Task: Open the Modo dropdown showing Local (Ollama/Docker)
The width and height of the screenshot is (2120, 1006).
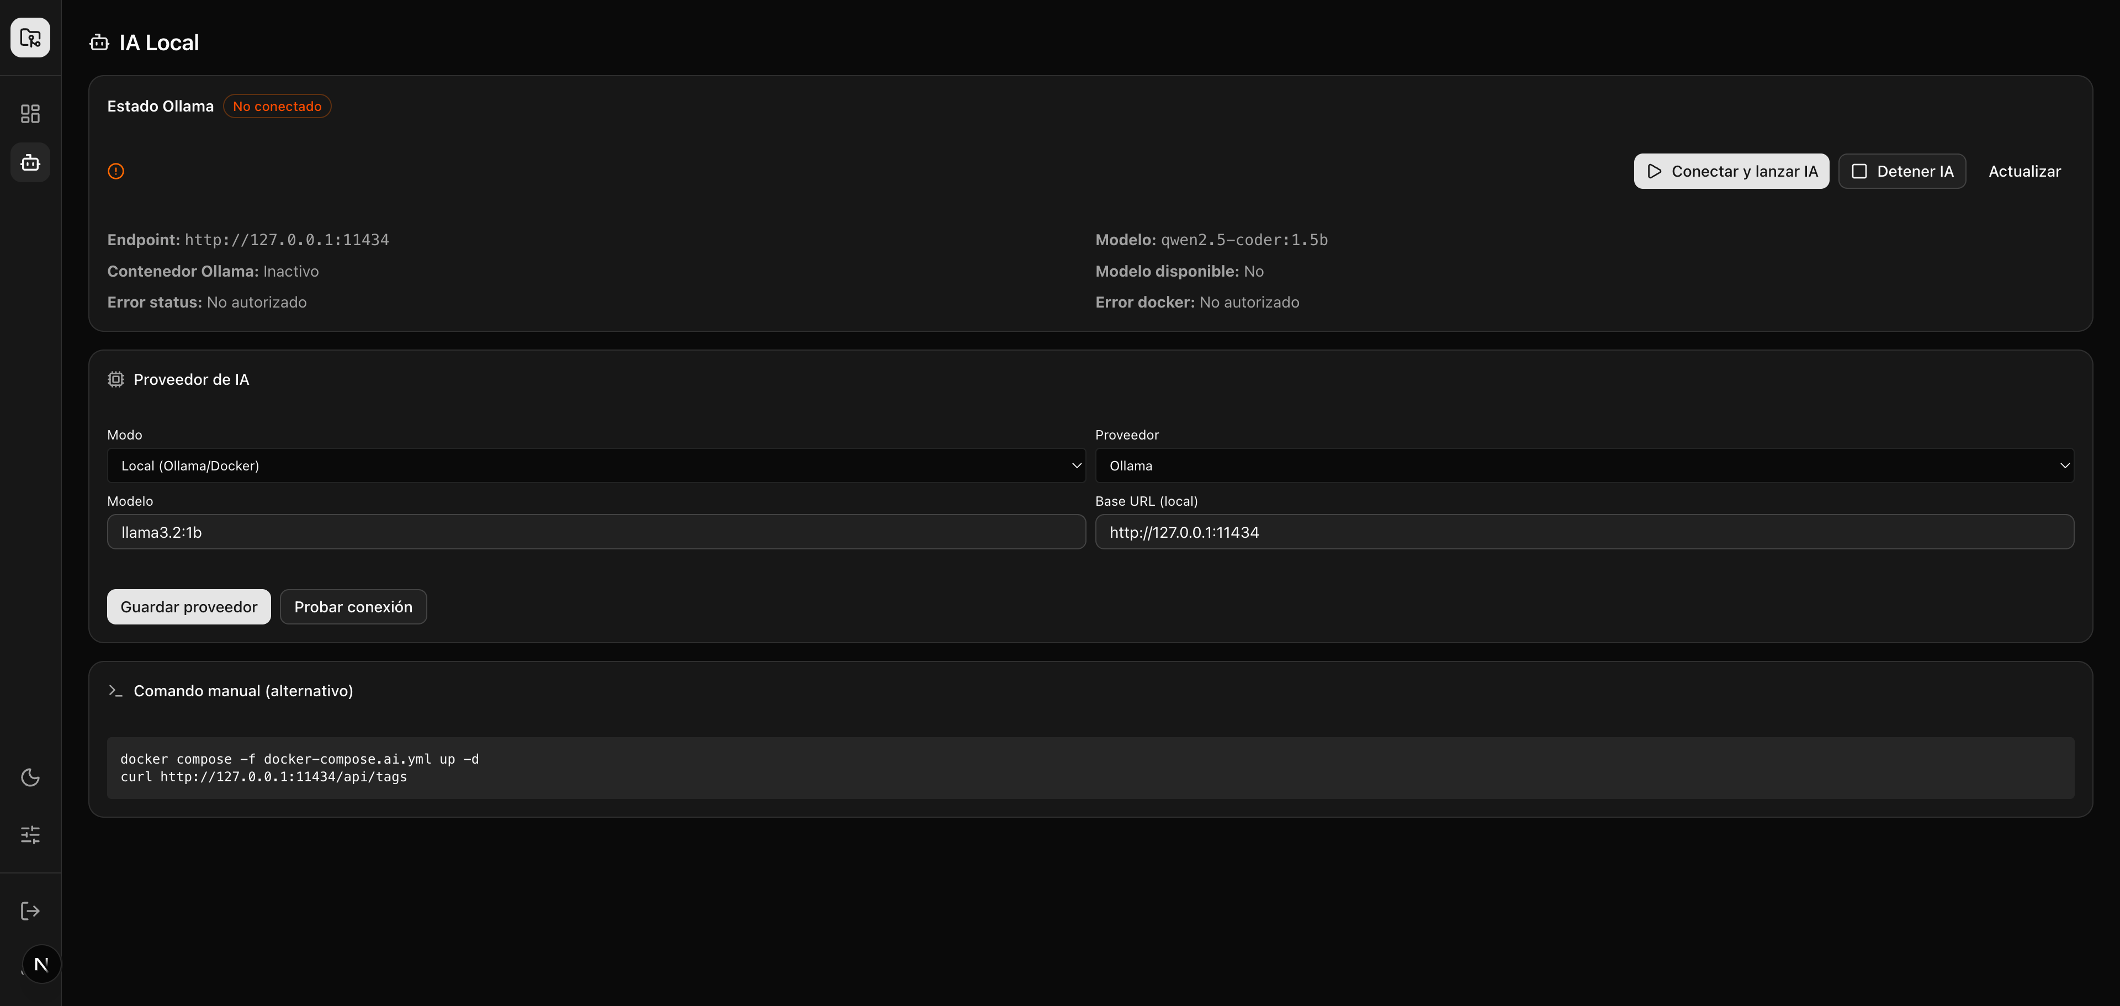Action: pos(596,466)
